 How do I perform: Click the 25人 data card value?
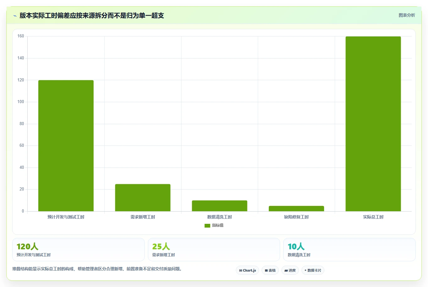pos(161,246)
